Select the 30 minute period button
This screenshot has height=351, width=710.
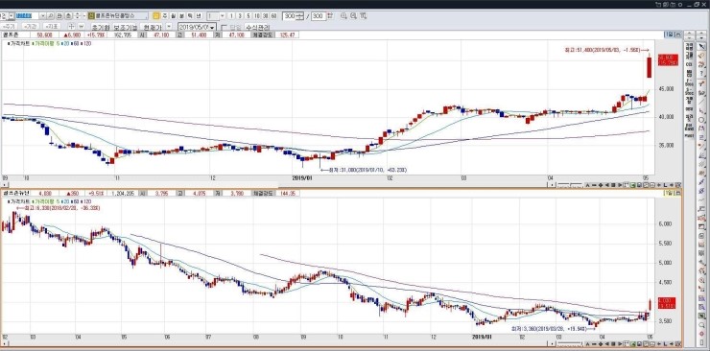266,16
